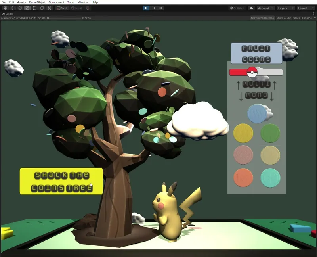Toggle grid snapping icon
This screenshot has height=257, width=317.
[88, 8]
